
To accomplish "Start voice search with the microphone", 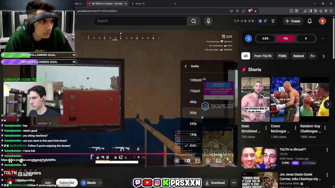I will click(208, 21).
